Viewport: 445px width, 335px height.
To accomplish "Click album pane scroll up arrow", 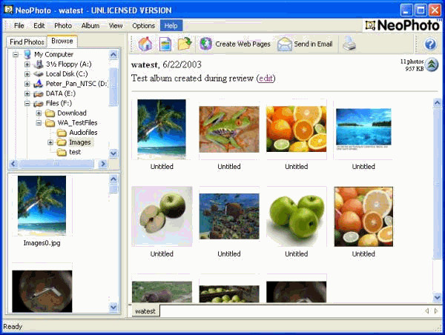I will [437, 103].
